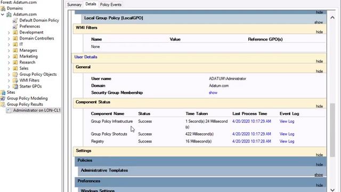Viewport: 341px width, 192px height.
Task: Hide the Policies section
Action: (319, 165)
